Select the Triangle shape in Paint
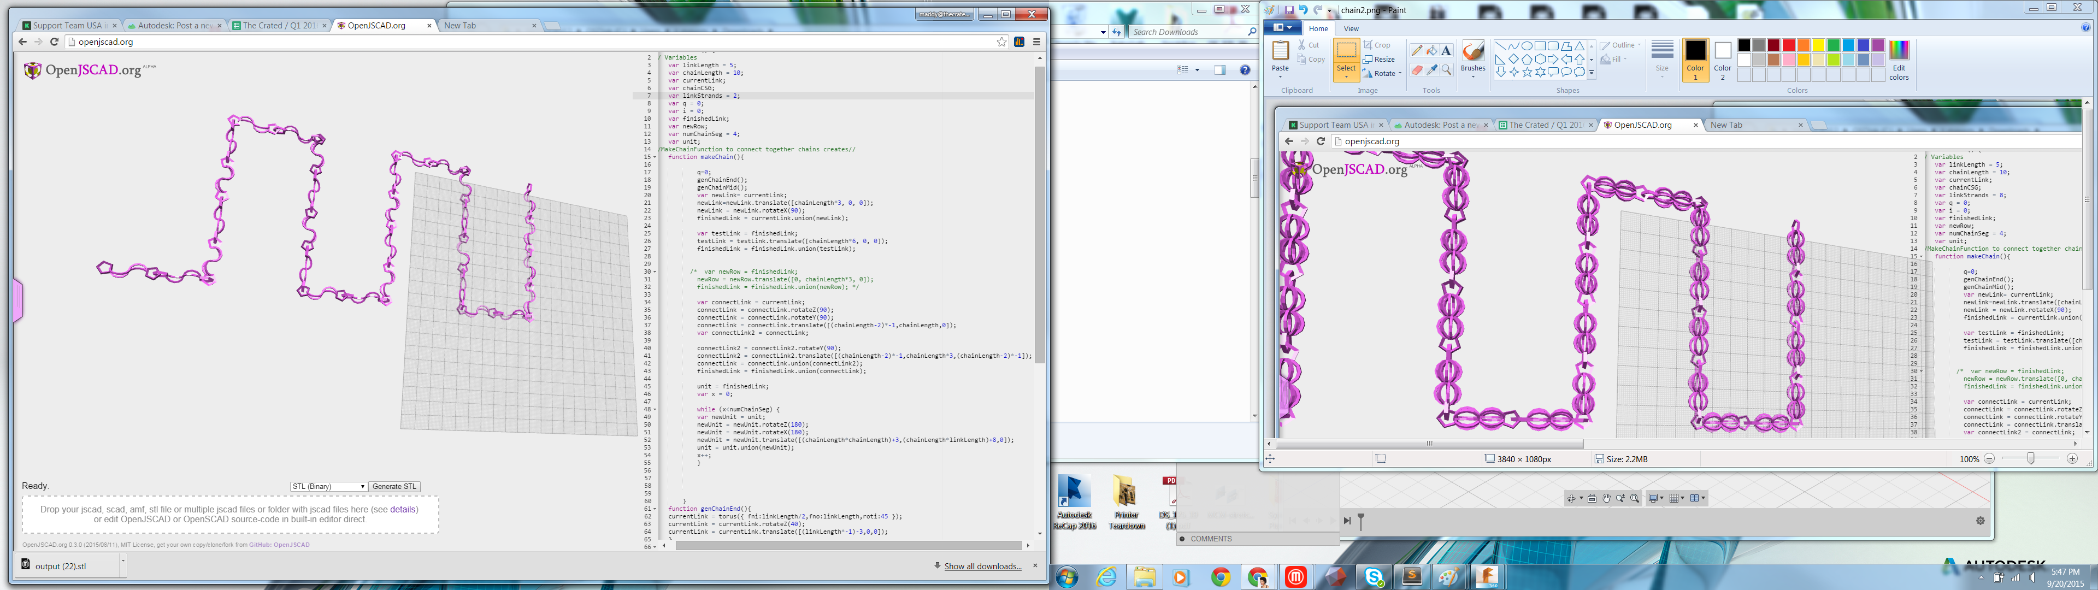This screenshot has width=2098, height=590. (x=1579, y=46)
